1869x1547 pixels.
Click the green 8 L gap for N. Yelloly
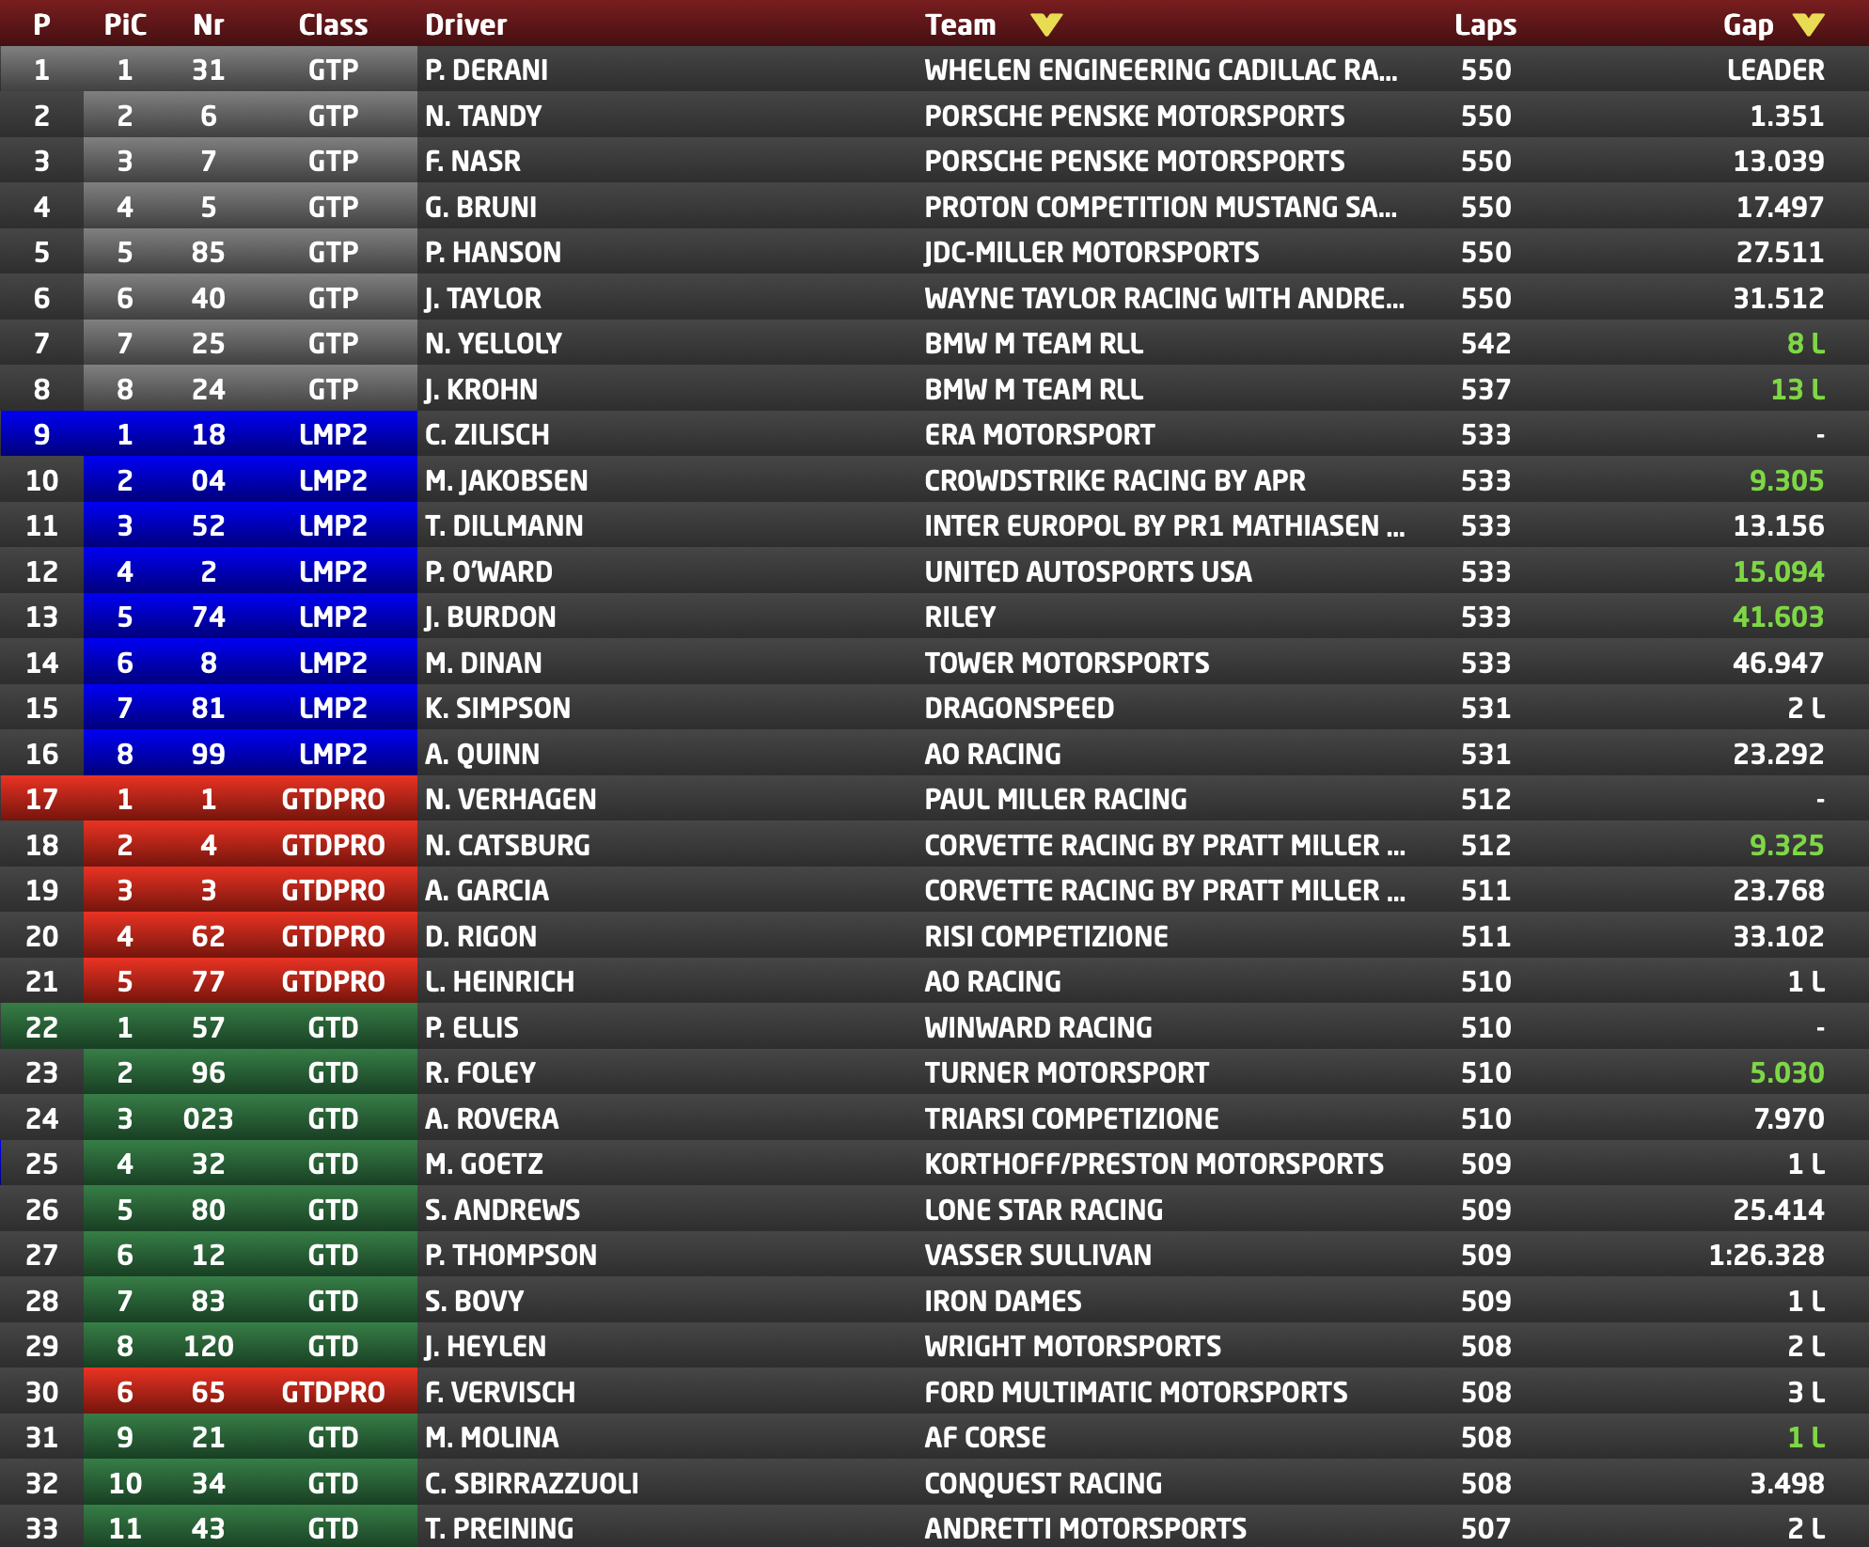pyautogui.click(x=1804, y=343)
